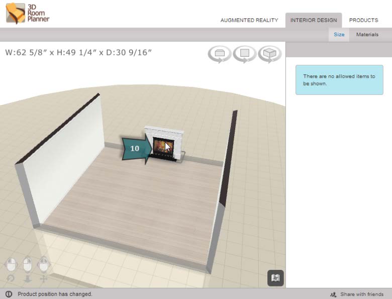Click the 3D Room Planner logo
This screenshot has height=299, width=392.
pyautogui.click(x=28, y=13)
